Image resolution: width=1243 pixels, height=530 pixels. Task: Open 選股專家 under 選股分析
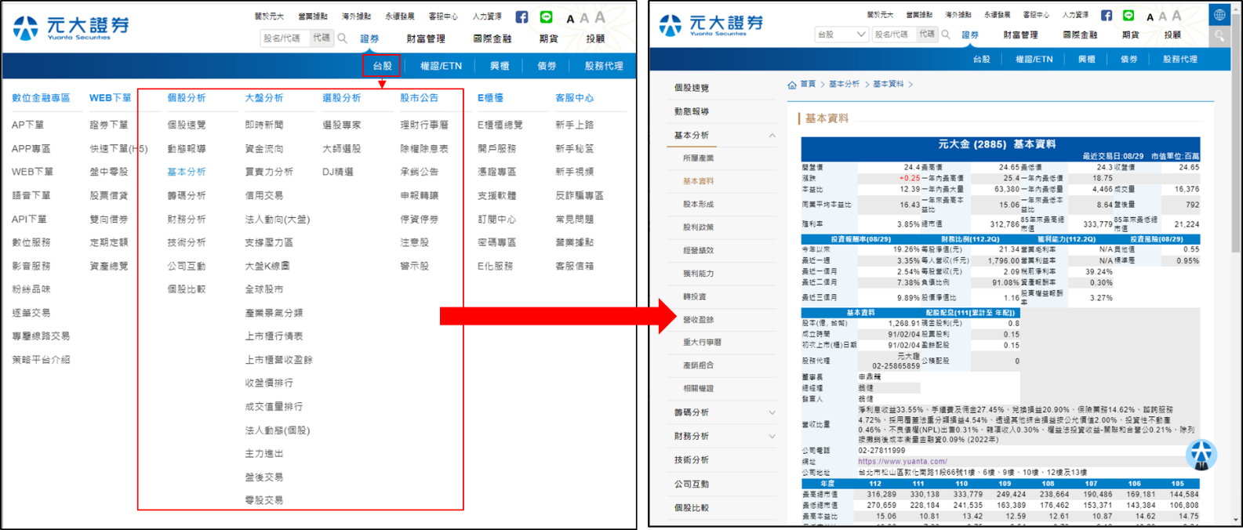342,125
